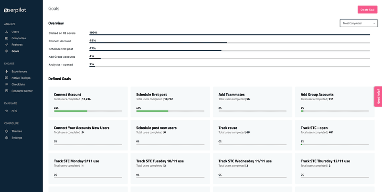Screen dimensions: 382x192
Task: Open Track STC Wednesday 11/11 use card
Action: pos(253,169)
